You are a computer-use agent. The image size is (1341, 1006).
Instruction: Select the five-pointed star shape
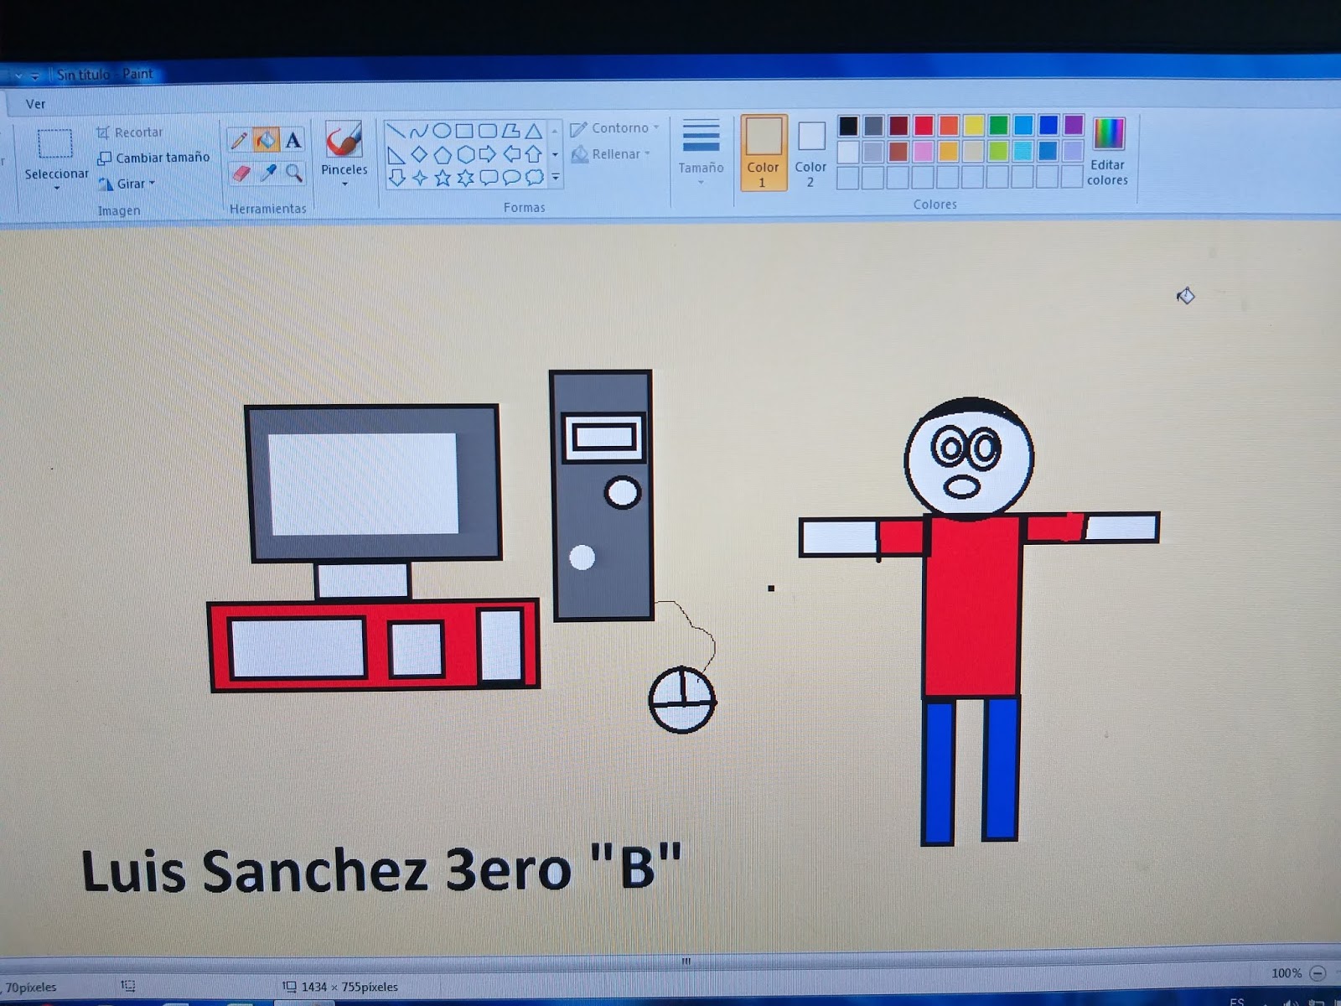click(443, 178)
